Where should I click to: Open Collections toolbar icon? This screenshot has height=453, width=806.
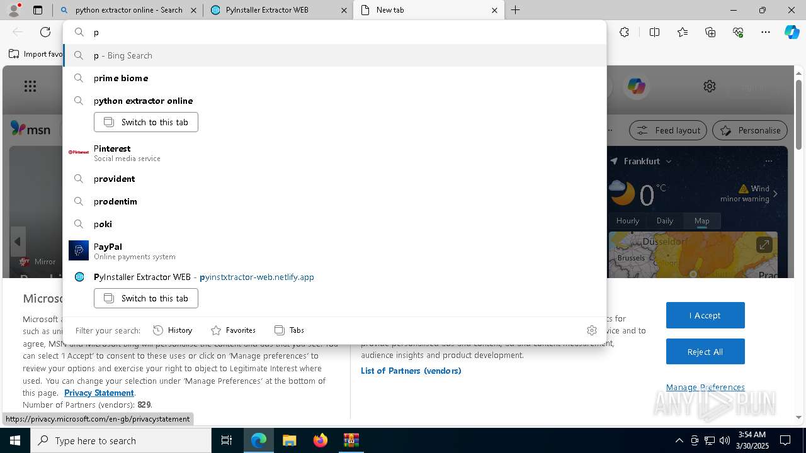(710, 32)
